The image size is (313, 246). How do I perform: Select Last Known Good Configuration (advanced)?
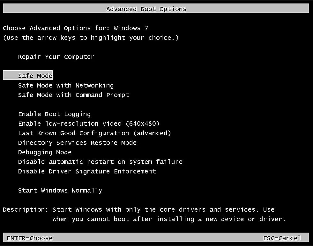94,133
